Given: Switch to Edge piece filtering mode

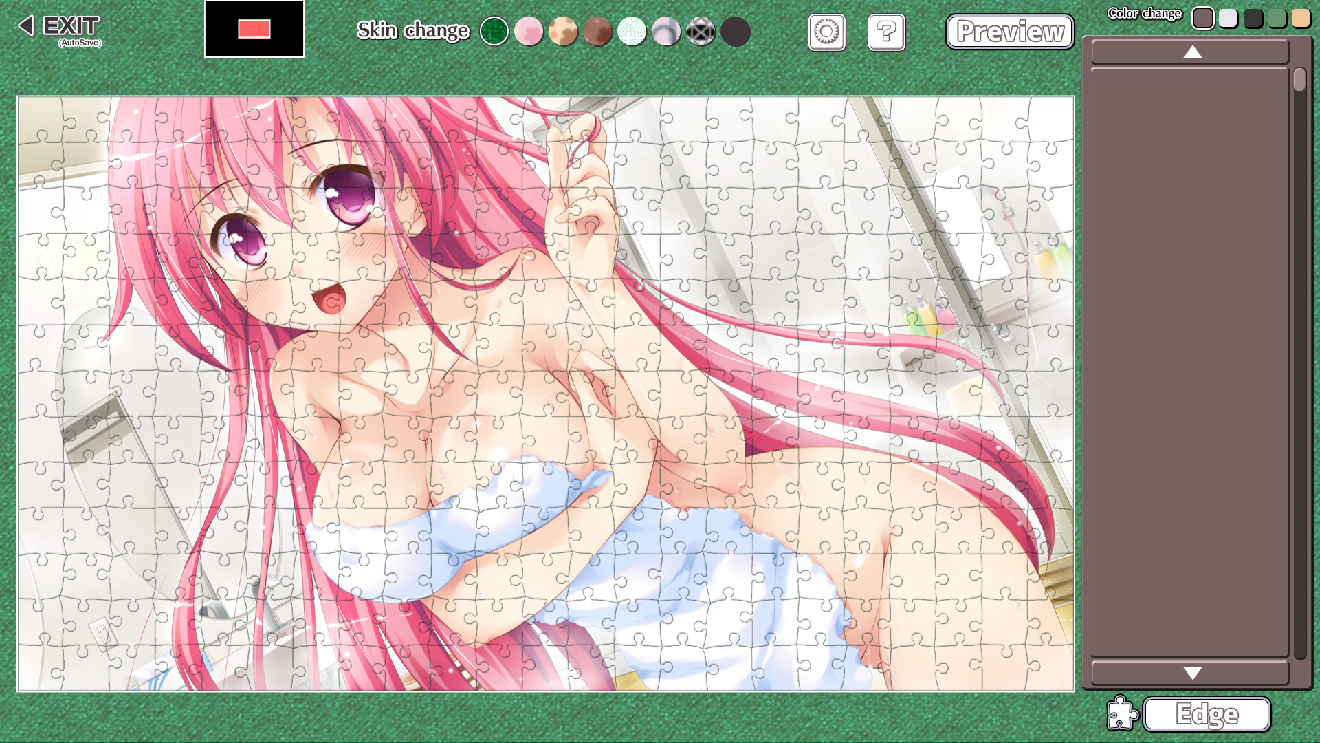Looking at the screenshot, I should tap(1207, 713).
